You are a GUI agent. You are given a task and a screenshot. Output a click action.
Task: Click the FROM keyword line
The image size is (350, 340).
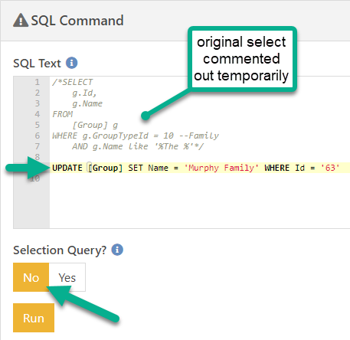(x=63, y=114)
